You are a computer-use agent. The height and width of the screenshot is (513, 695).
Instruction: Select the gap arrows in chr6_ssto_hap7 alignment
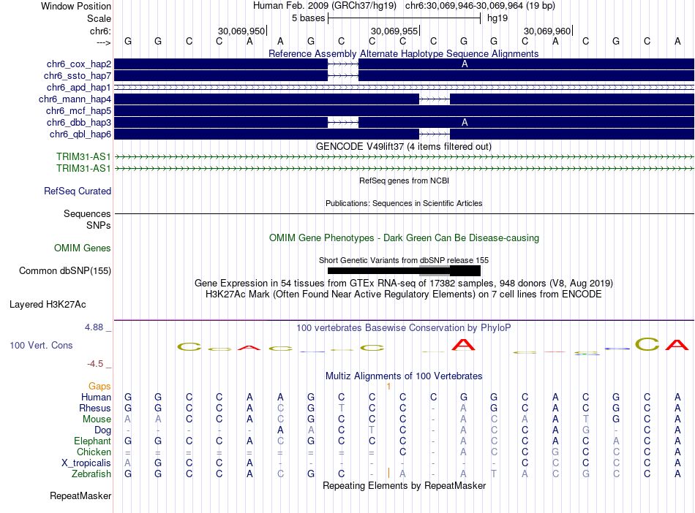pyautogui.click(x=343, y=76)
